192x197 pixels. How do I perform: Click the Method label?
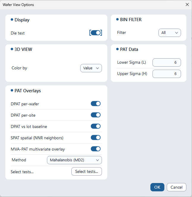(x=19, y=160)
